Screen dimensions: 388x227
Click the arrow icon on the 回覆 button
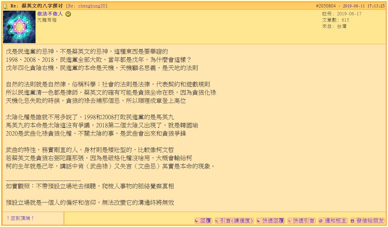pos(196,221)
